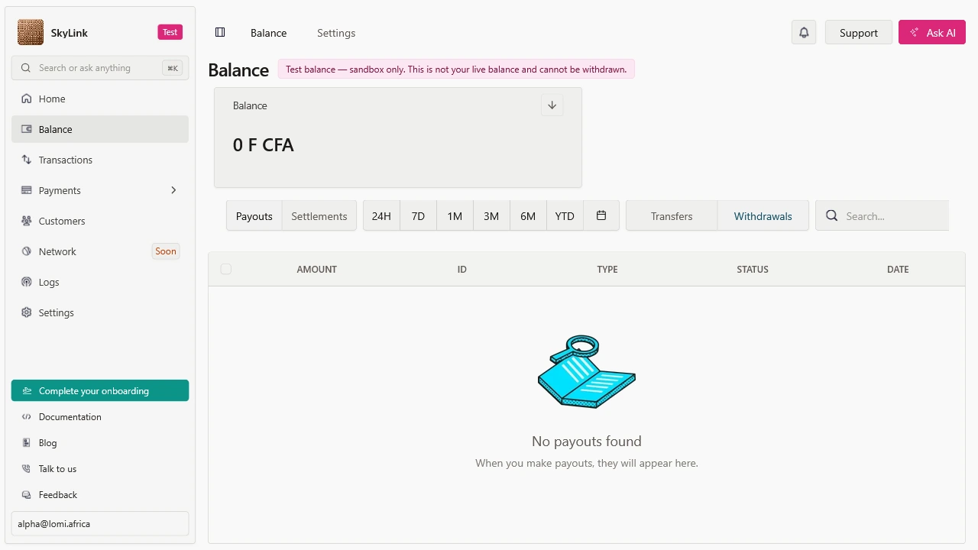The width and height of the screenshot is (978, 550).
Task: Filter by the 6M range
Action: point(528,216)
